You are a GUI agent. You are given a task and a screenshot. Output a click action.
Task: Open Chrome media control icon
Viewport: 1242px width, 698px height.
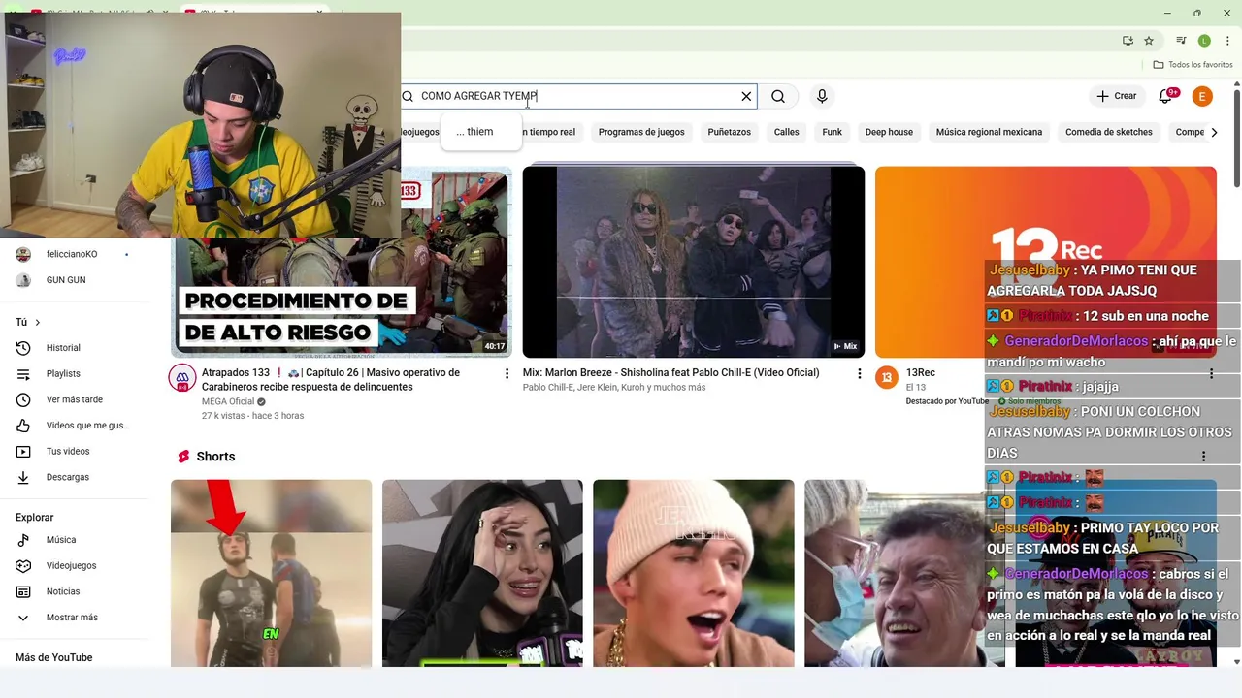[1181, 41]
